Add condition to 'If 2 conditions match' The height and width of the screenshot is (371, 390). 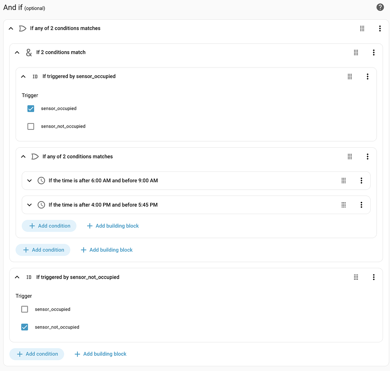point(43,250)
